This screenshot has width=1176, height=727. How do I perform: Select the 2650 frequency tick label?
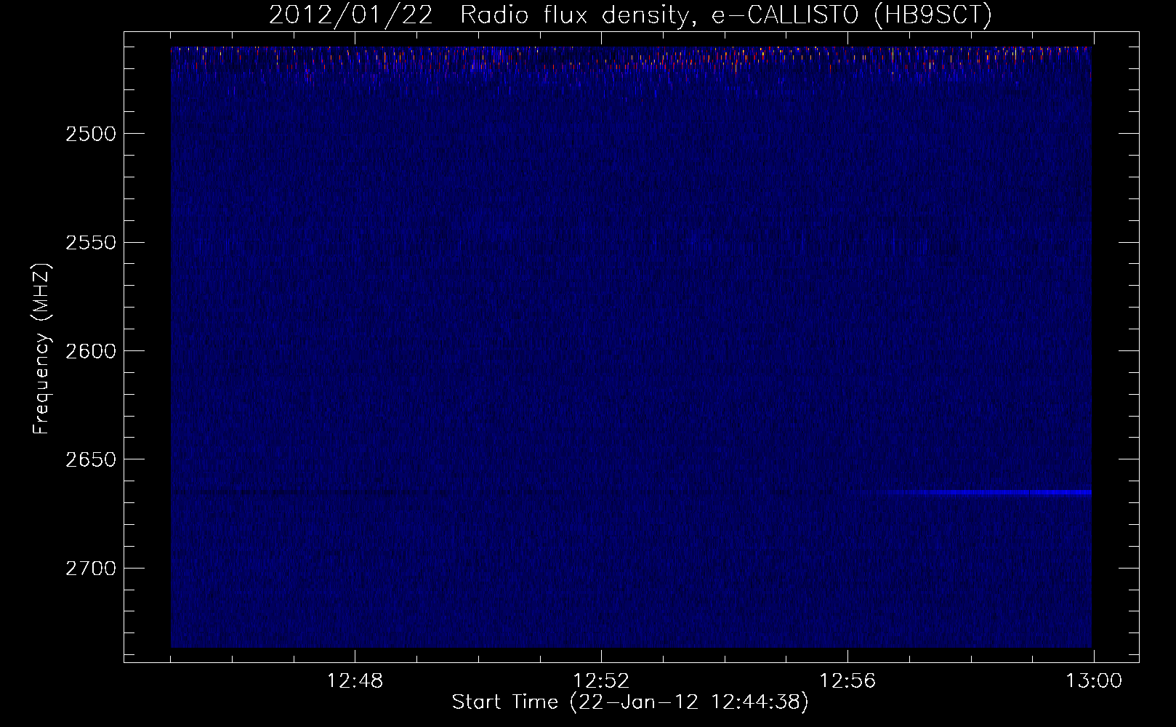point(91,459)
